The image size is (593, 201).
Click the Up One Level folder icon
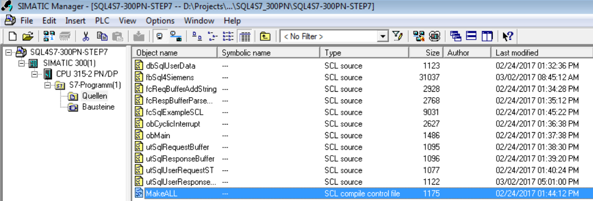tap(265, 37)
